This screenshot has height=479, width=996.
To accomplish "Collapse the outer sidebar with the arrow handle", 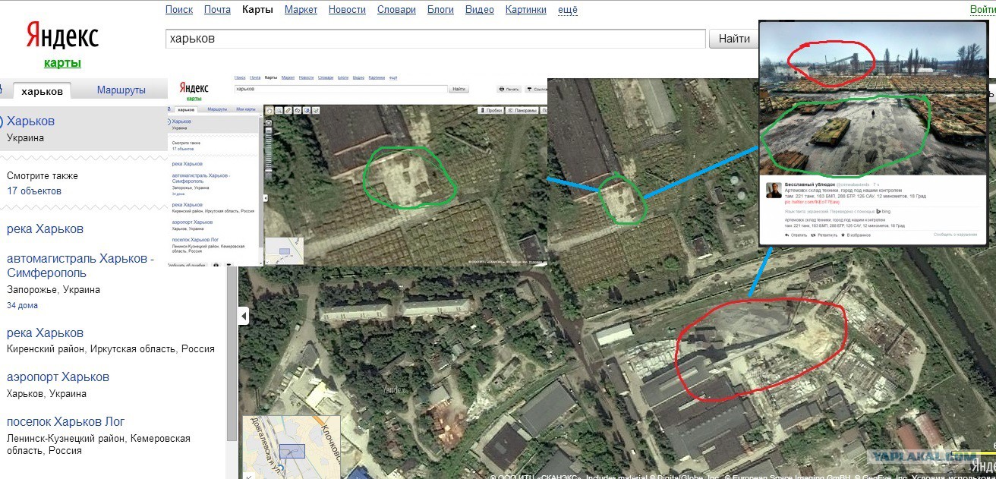I will coord(244,315).
